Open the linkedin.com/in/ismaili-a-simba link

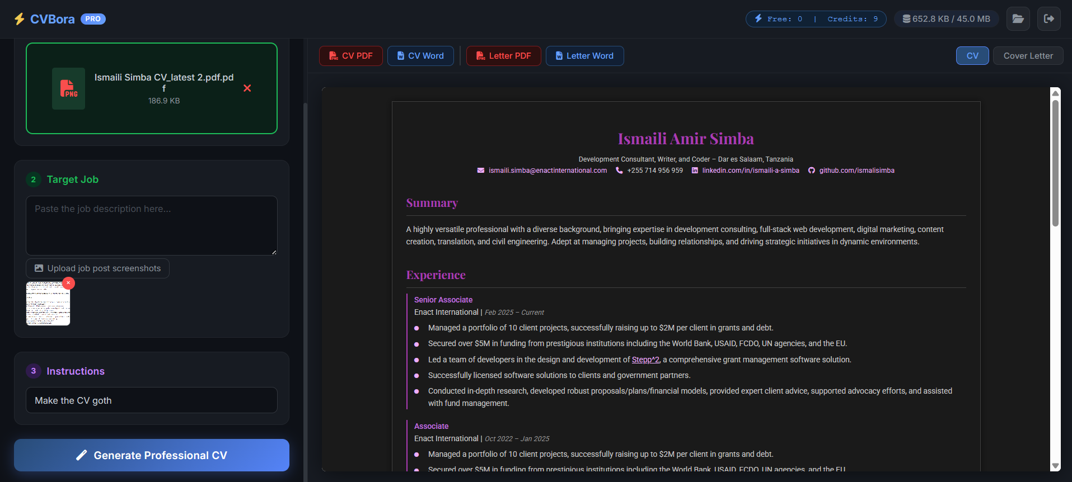point(751,171)
